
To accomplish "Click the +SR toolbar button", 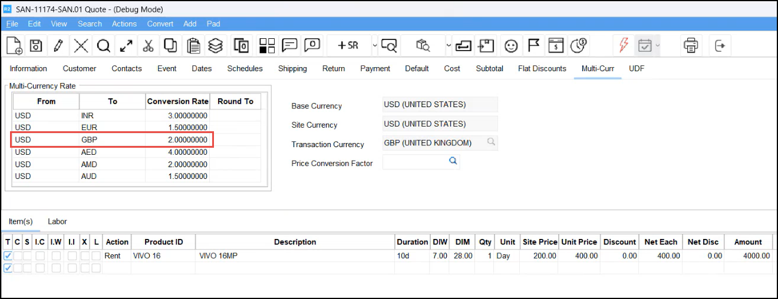I will pyautogui.click(x=348, y=45).
